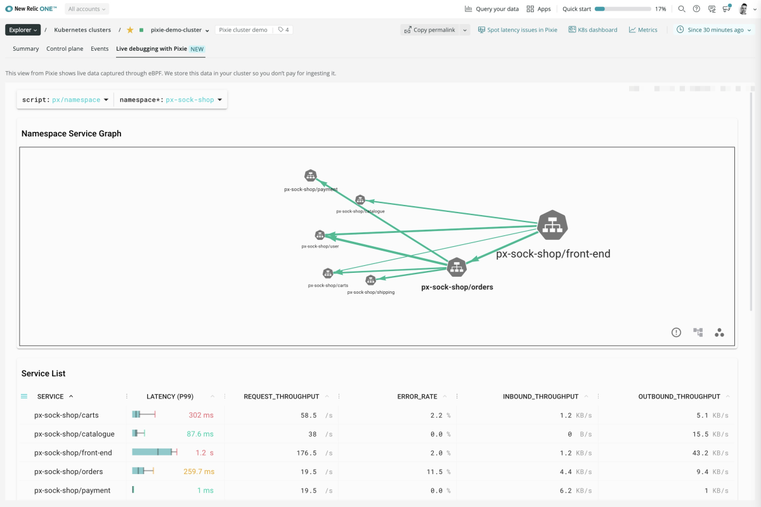Image resolution: width=761 pixels, height=507 pixels.
Task: Switch to the Events tab
Action: [100, 49]
